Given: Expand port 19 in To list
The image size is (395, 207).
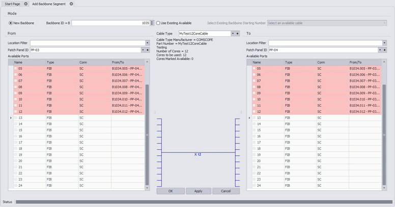Looking at the screenshot, I should point(254,155).
